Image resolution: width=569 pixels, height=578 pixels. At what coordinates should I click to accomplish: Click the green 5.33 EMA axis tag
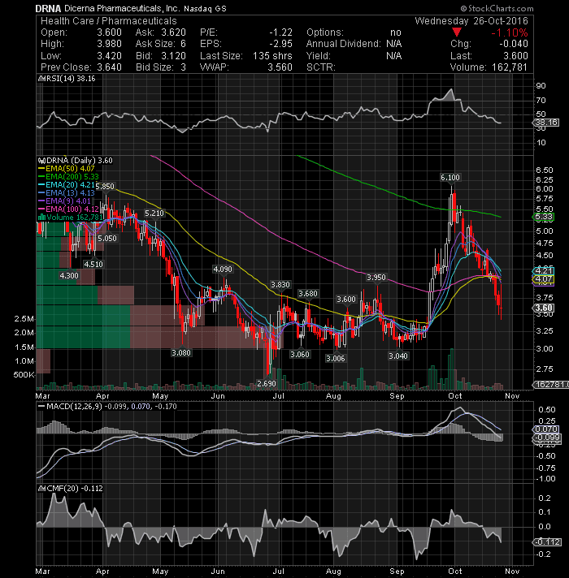click(544, 217)
